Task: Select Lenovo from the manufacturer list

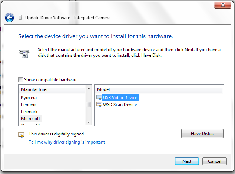Action: [29, 105]
